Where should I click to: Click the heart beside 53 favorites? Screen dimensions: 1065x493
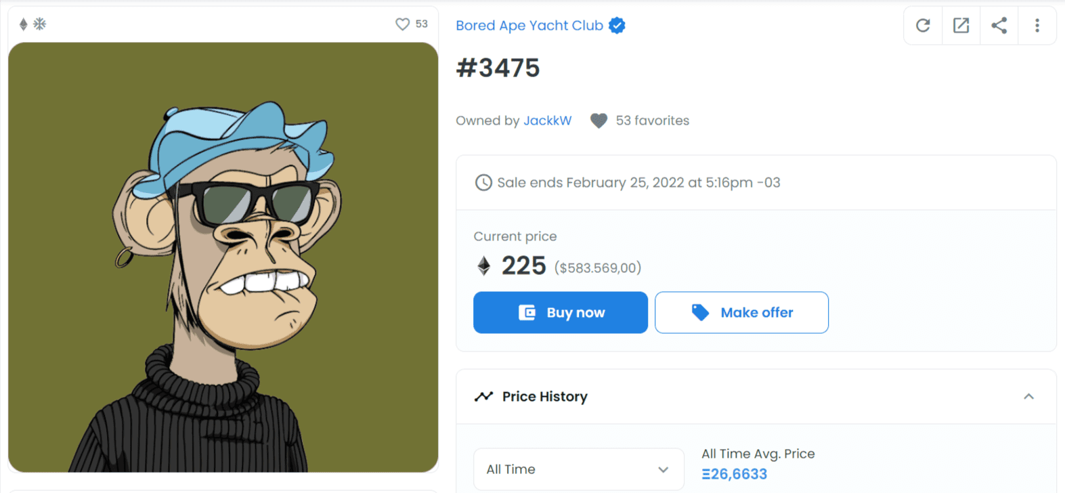[599, 120]
